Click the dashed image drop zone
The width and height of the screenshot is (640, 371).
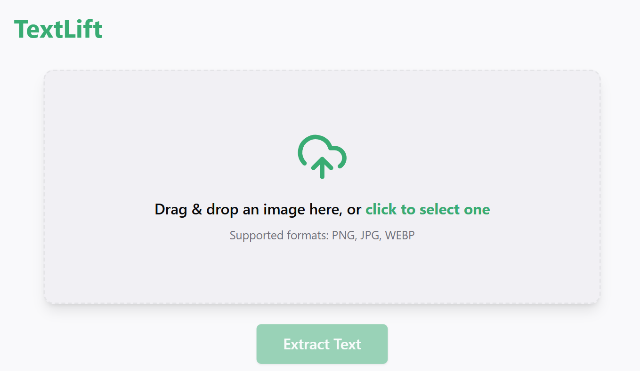click(322, 187)
